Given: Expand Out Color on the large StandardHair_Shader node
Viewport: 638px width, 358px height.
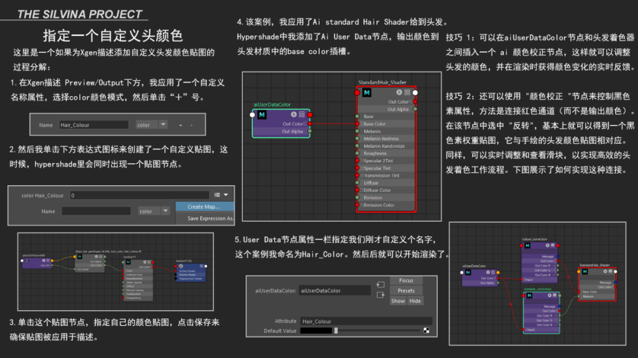Looking at the screenshot, I should coord(411,102).
